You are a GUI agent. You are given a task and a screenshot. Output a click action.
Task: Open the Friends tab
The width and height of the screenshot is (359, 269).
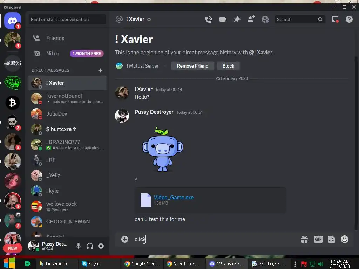(x=68, y=38)
